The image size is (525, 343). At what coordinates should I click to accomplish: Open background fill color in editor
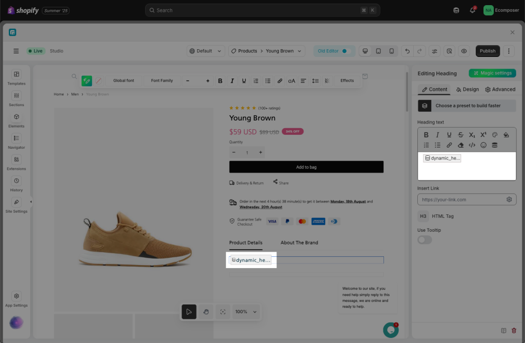tap(506, 135)
